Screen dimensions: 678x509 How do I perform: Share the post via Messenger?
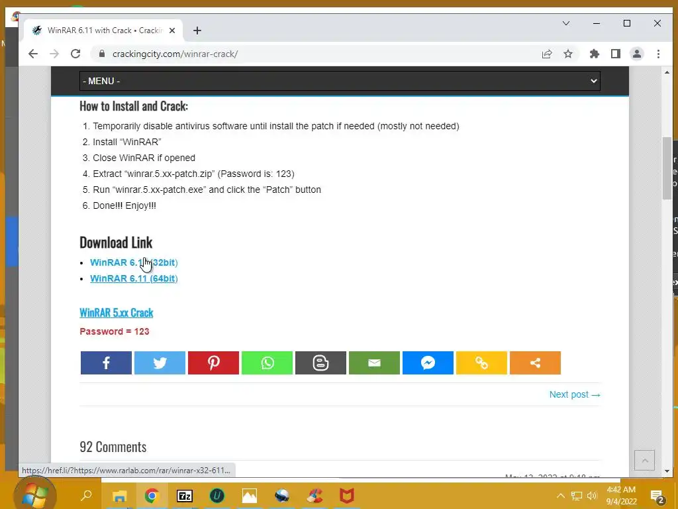[x=428, y=363]
